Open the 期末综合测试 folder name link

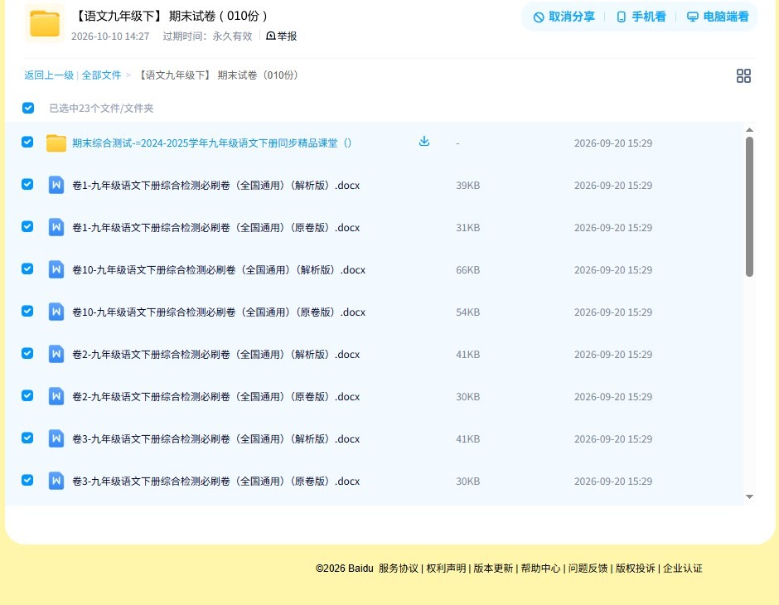pyautogui.click(x=211, y=143)
